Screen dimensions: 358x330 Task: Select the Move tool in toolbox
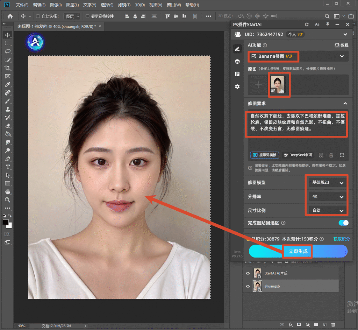coord(8,35)
